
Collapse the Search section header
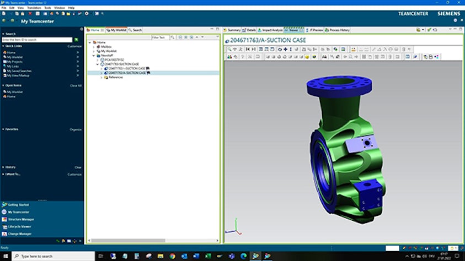tap(3, 34)
